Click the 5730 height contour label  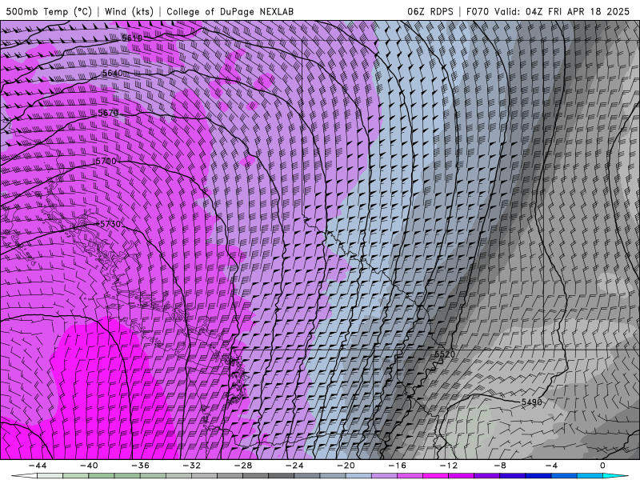pos(110,224)
